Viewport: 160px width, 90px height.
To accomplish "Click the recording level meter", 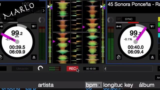I will (55, 68).
